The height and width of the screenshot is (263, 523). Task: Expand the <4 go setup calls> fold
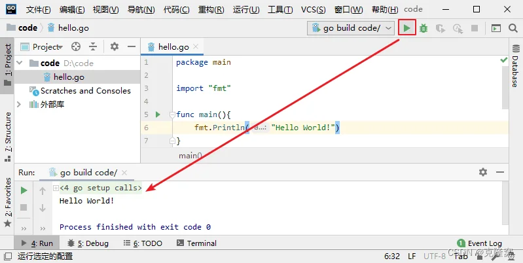[x=56, y=188]
